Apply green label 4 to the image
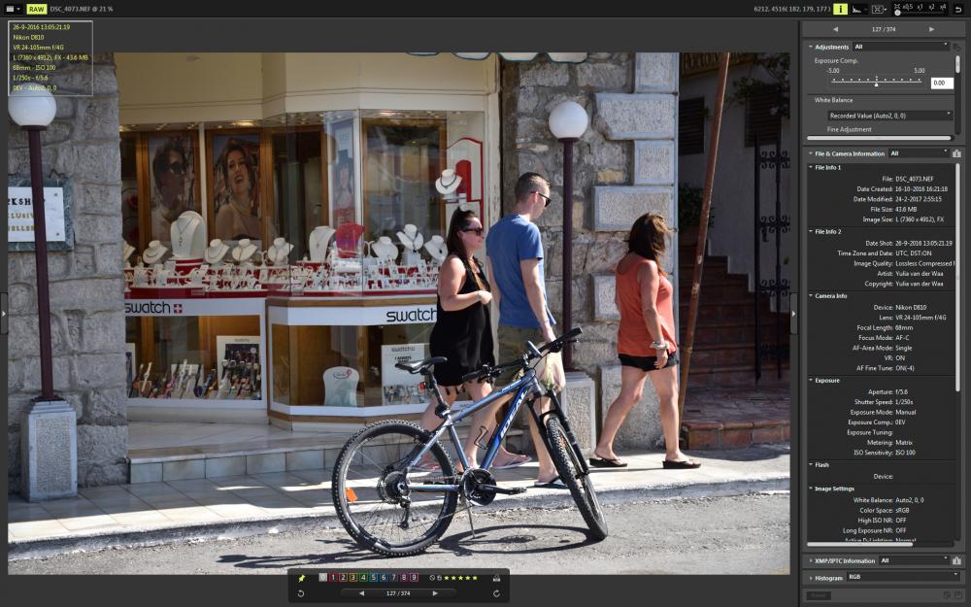Screen dimensions: 971x607 pyautogui.click(x=363, y=577)
